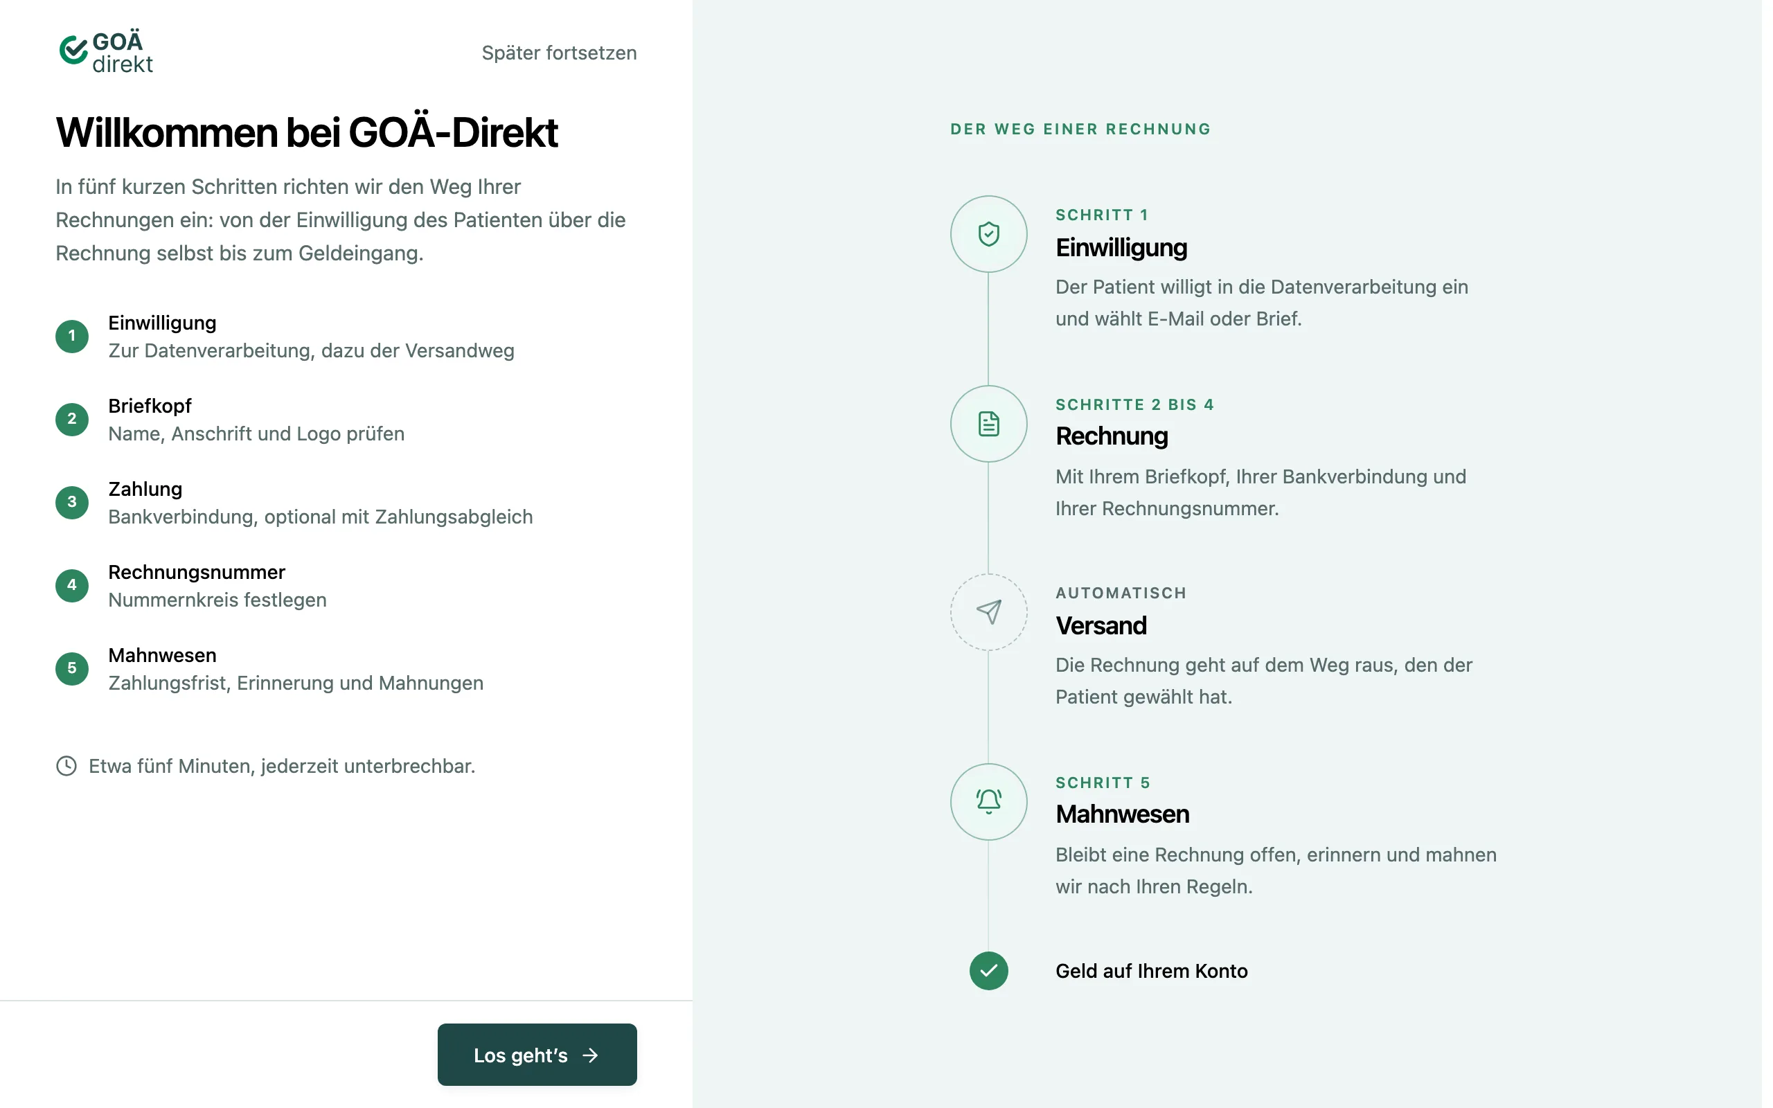The width and height of the screenshot is (1773, 1108).
Task: Click the shield icon for Einwilligung
Action: pyautogui.click(x=988, y=234)
